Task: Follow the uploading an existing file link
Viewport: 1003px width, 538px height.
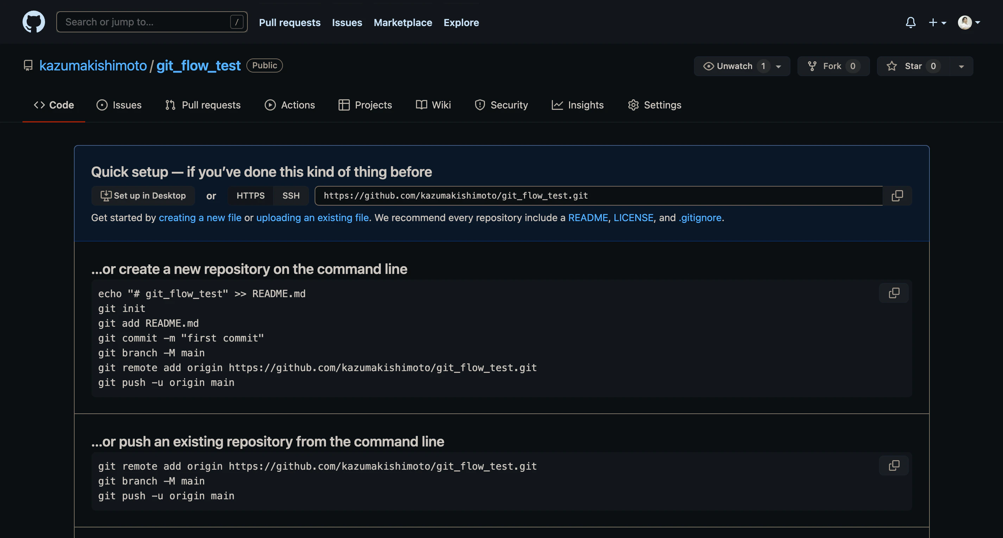Action: 312,218
